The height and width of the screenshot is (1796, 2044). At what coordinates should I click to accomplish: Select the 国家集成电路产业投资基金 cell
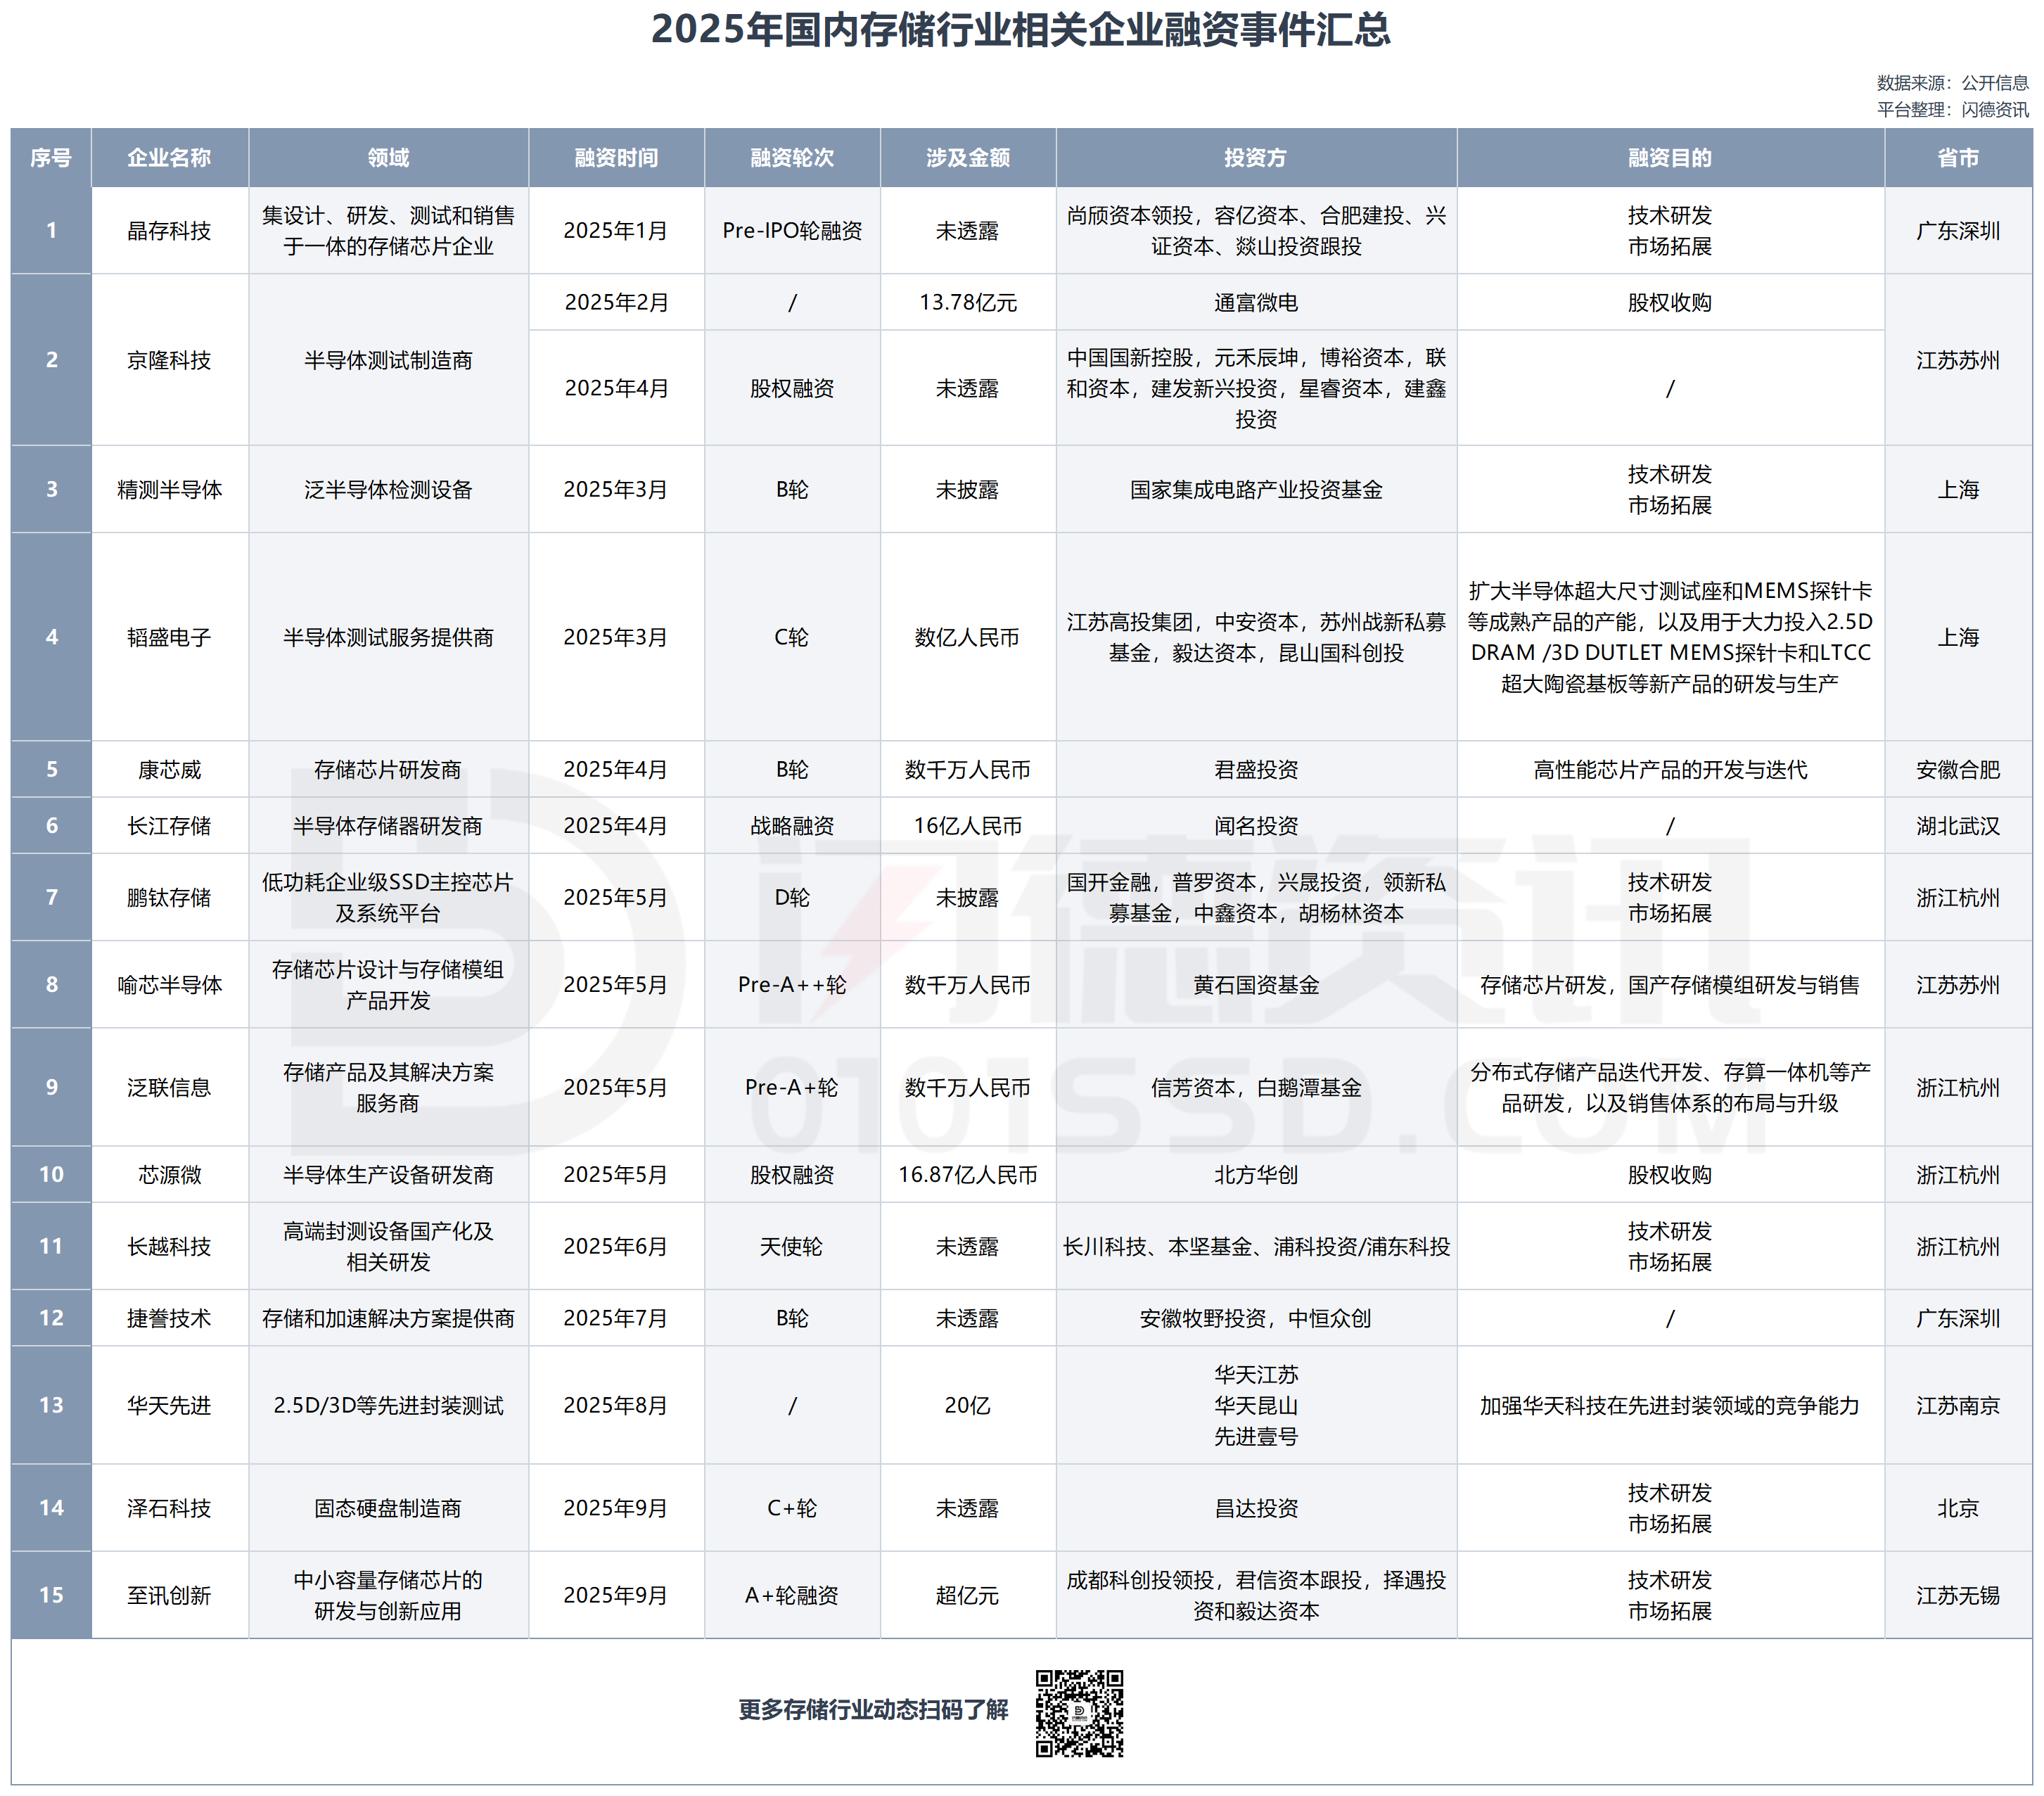coord(1256,490)
